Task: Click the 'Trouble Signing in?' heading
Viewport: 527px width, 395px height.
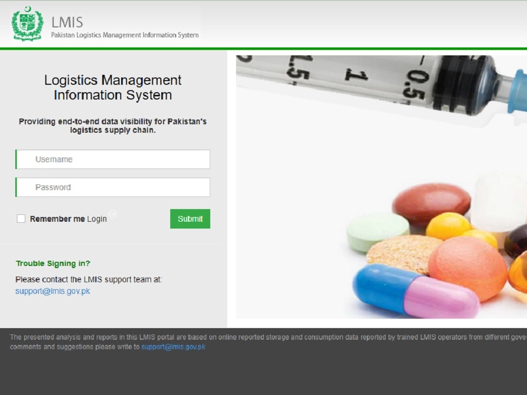Action: coord(53,263)
